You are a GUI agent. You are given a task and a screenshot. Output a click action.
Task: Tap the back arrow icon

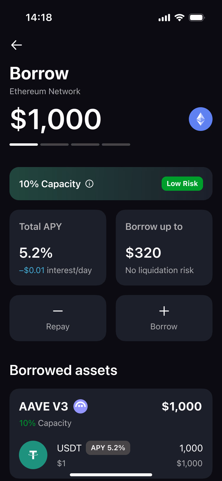coord(17,45)
